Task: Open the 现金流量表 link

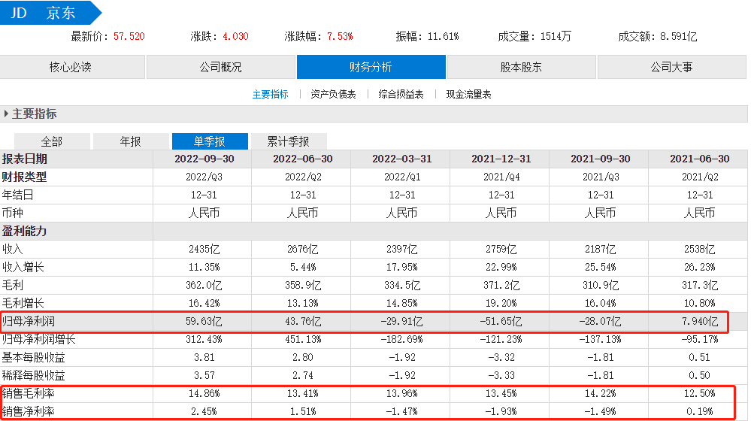Action: coord(468,95)
